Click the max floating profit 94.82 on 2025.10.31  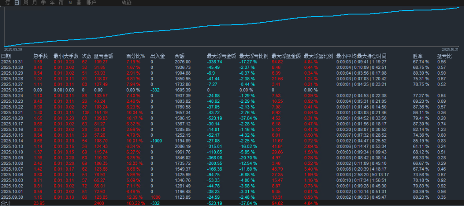pyautogui.click(x=277, y=62)
